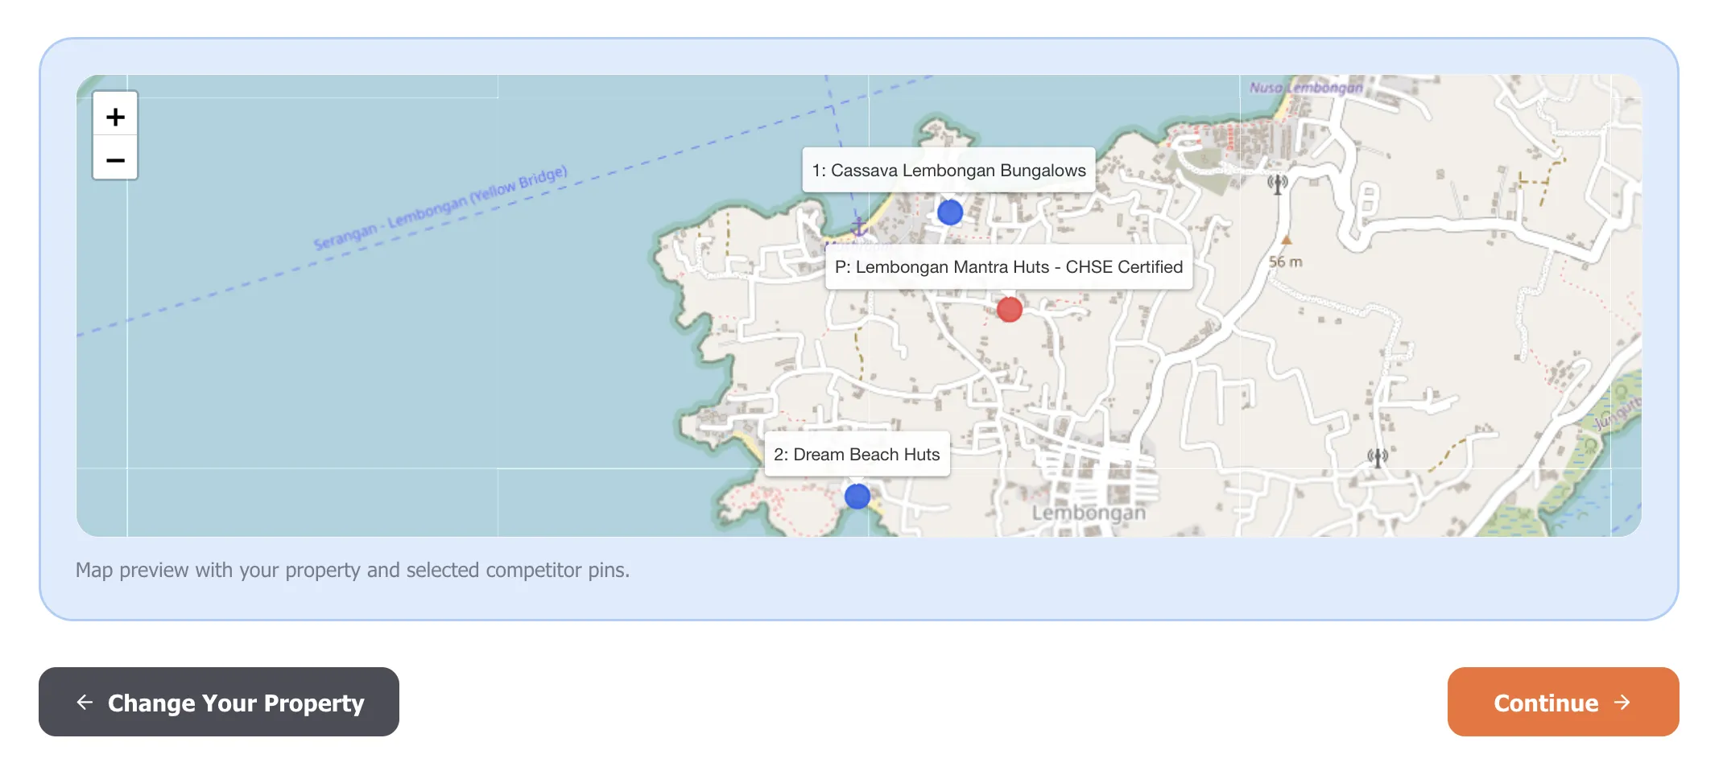Click the zoom out minus control
This screenshot has height=771, width=1723.
pyautogui.click(x=115, y=159)
